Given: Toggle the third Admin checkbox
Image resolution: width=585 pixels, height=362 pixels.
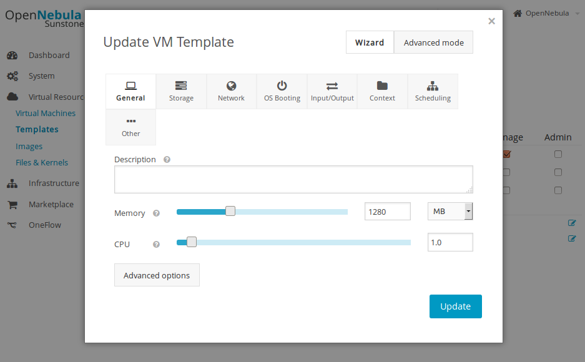Looking at the screenshot, I should pyautogui.click(x=558, y=190).
